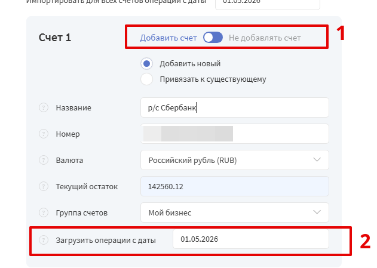Click the Не добавлять счет label
377x268 pixels.
265,38
